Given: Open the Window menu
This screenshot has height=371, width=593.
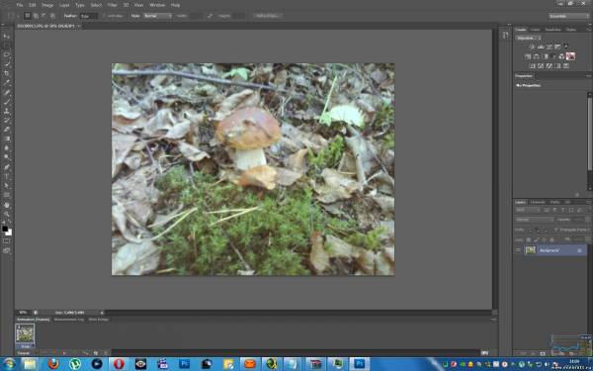Looking at the screenshot, I should click(157, 5).
